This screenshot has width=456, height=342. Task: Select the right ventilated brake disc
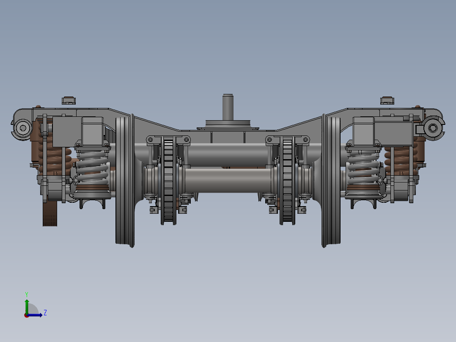(287, 180)
